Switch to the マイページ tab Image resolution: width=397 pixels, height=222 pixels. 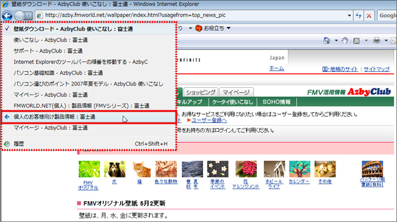(236, 92)
